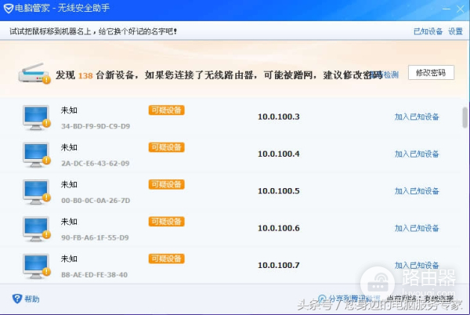This screenshot has height=315, width=470.
Task: Click IP address 10.0.100.5
Action: pos(279,191)
